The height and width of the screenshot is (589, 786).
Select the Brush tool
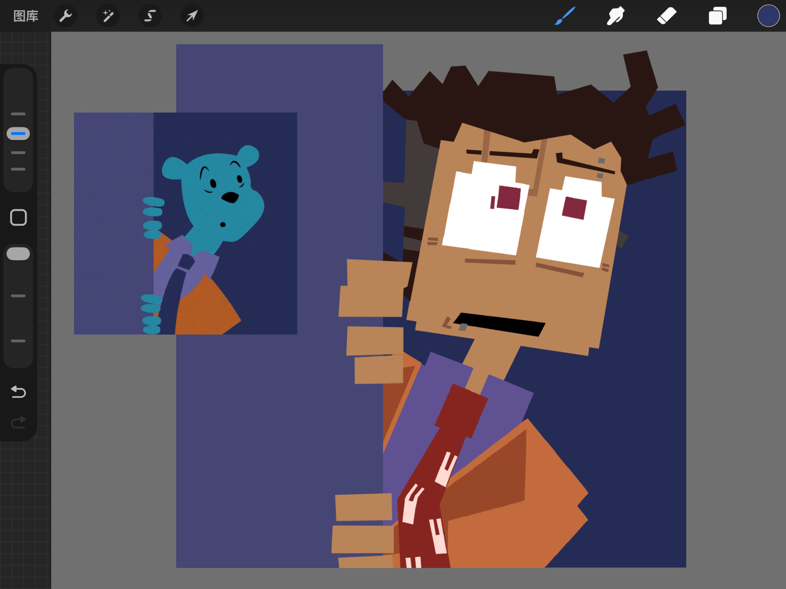pos(565,16)
